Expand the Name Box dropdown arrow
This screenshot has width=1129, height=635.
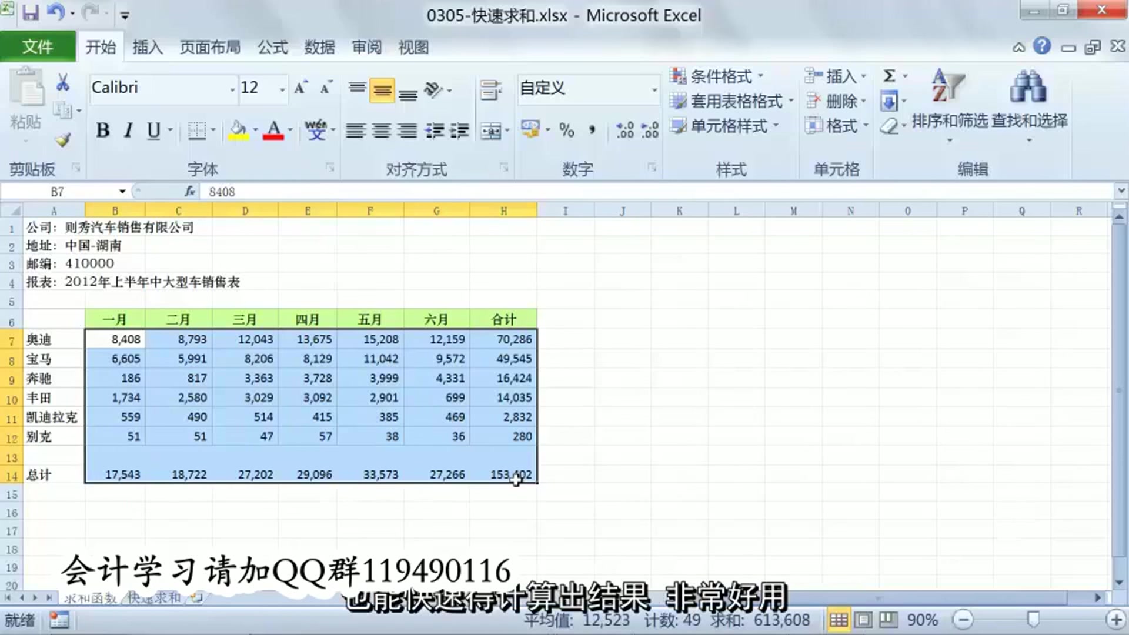click(122, 192)
